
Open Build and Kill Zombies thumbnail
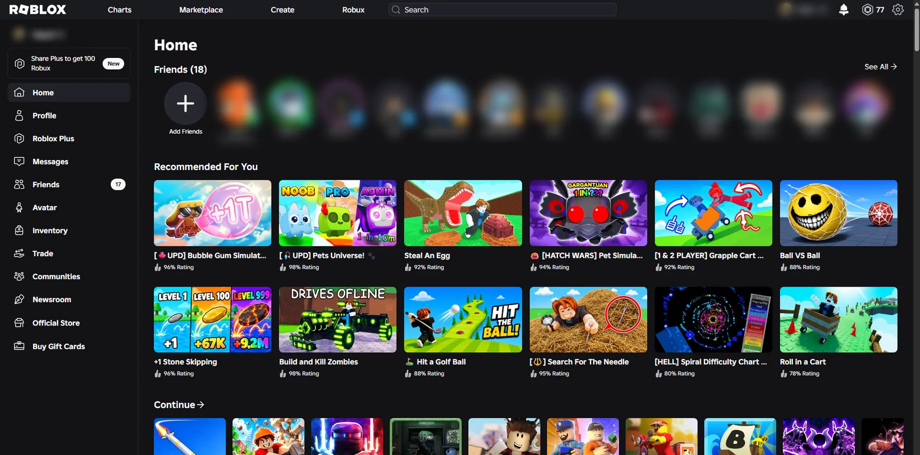point(338,320)
